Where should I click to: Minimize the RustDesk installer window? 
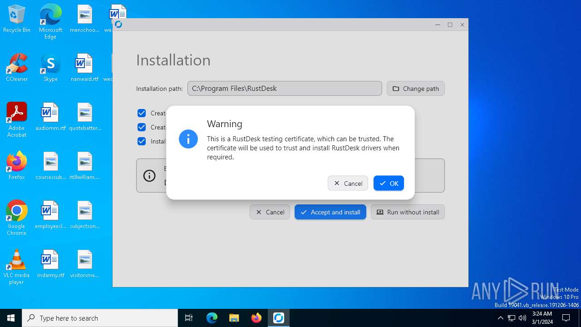(438, 25)
